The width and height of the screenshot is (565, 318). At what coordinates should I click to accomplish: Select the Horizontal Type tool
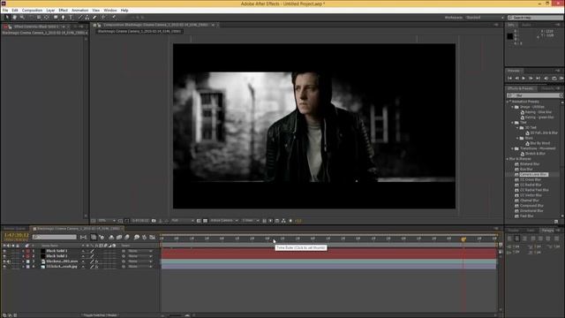click(x=71, y=18)
